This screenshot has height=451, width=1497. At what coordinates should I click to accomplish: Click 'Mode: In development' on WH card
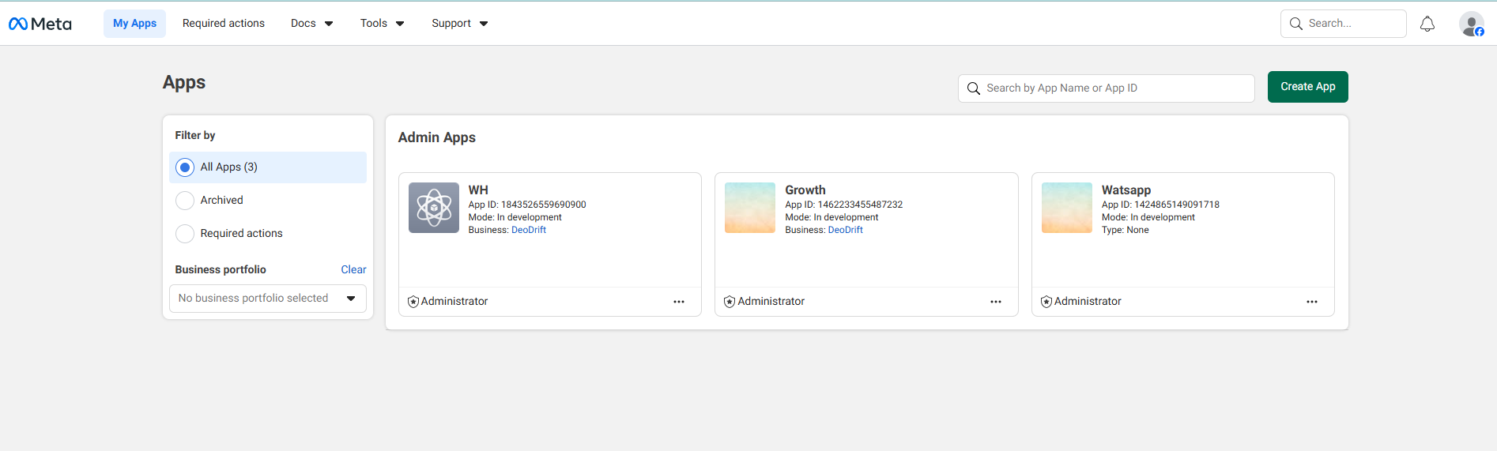tap(515, 217)
